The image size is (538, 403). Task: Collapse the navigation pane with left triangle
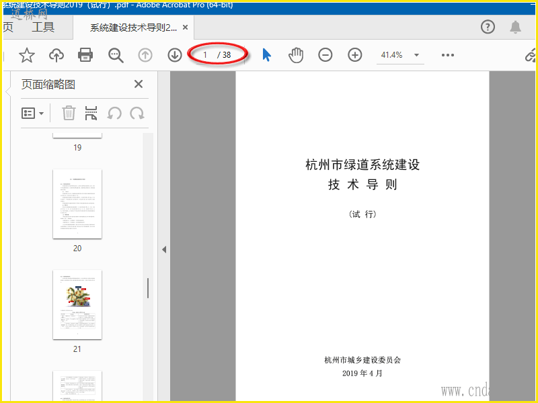click(x=164, y=249)
